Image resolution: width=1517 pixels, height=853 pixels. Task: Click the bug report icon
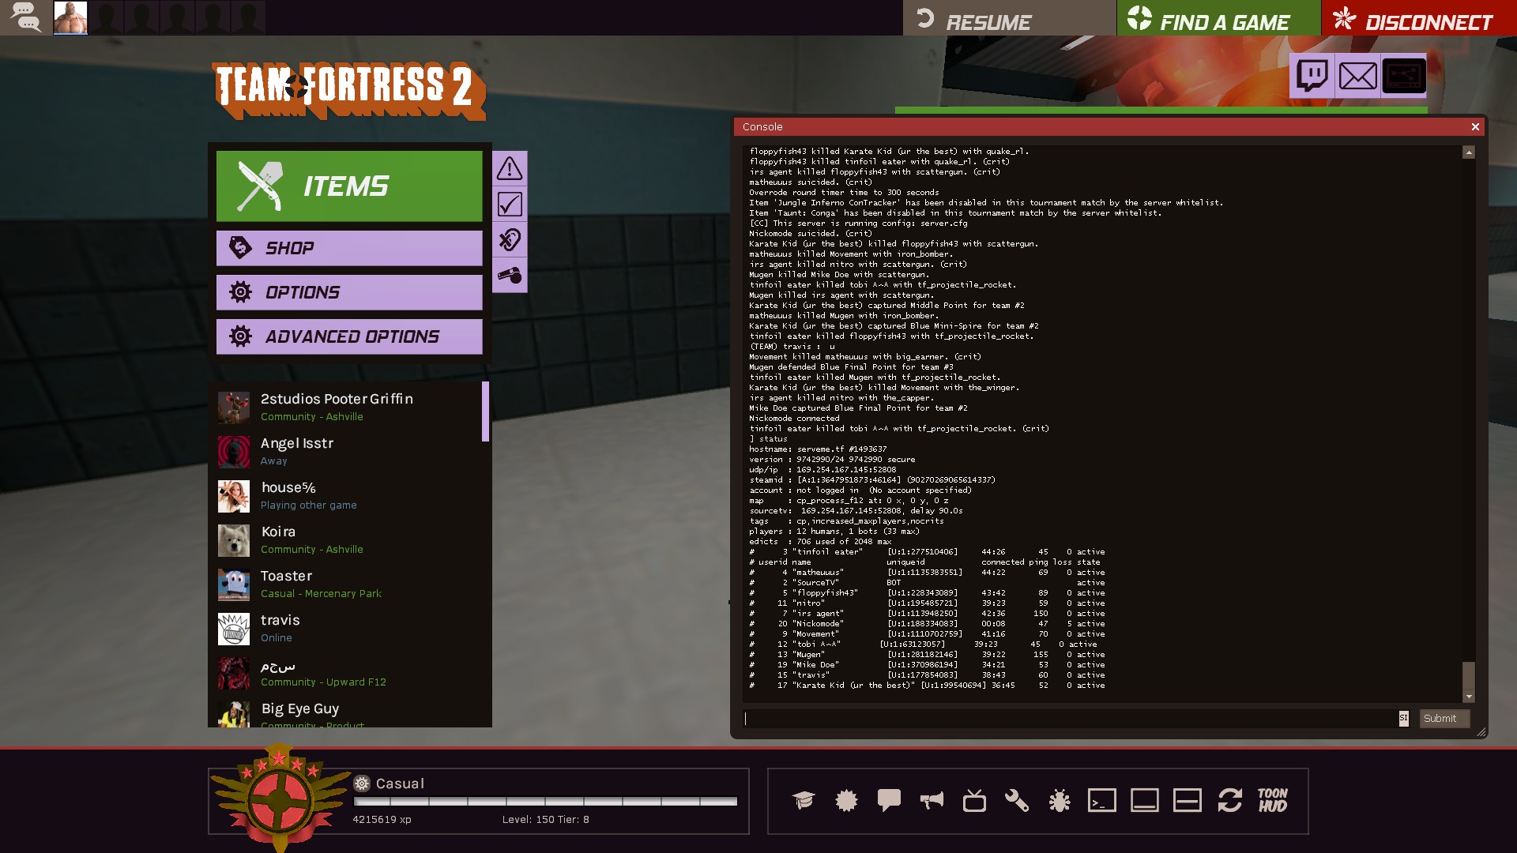(1059, 801)
